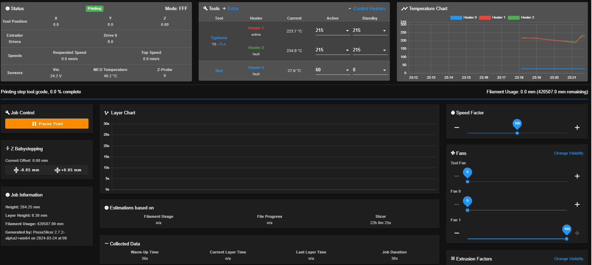Expand Bed active temperature dropdown
The width and height of the screenshot is (592, 265).
click(348, 70)
